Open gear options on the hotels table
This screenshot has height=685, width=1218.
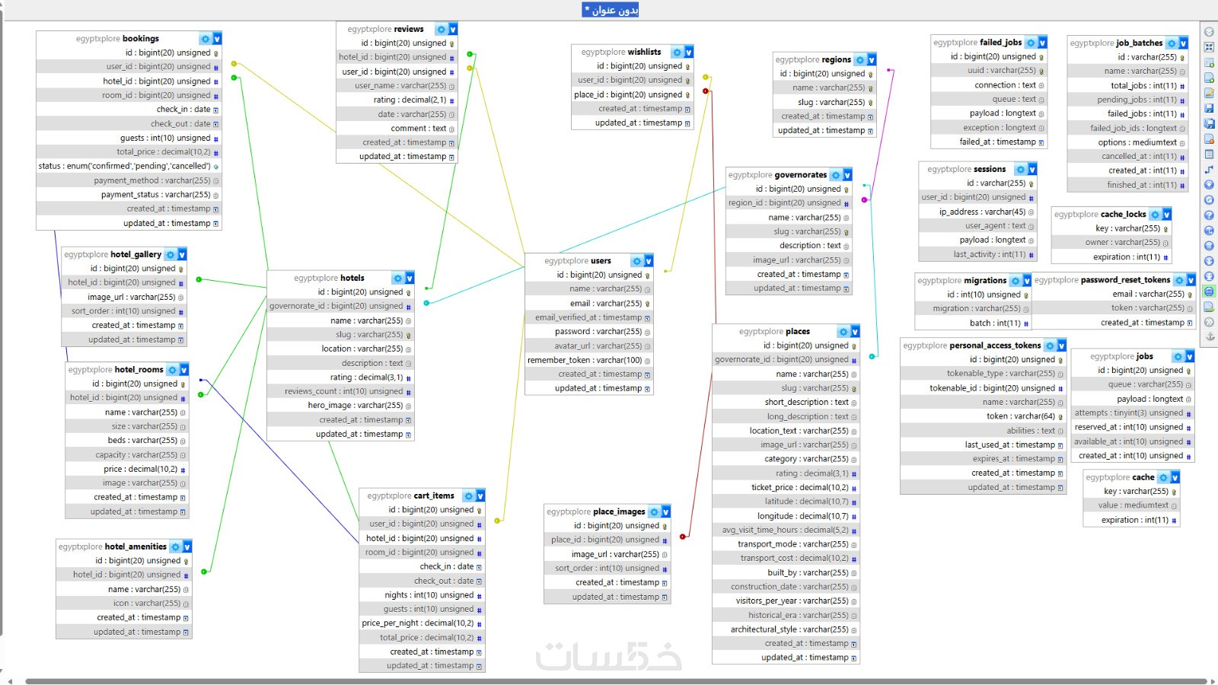click(397, 279)
